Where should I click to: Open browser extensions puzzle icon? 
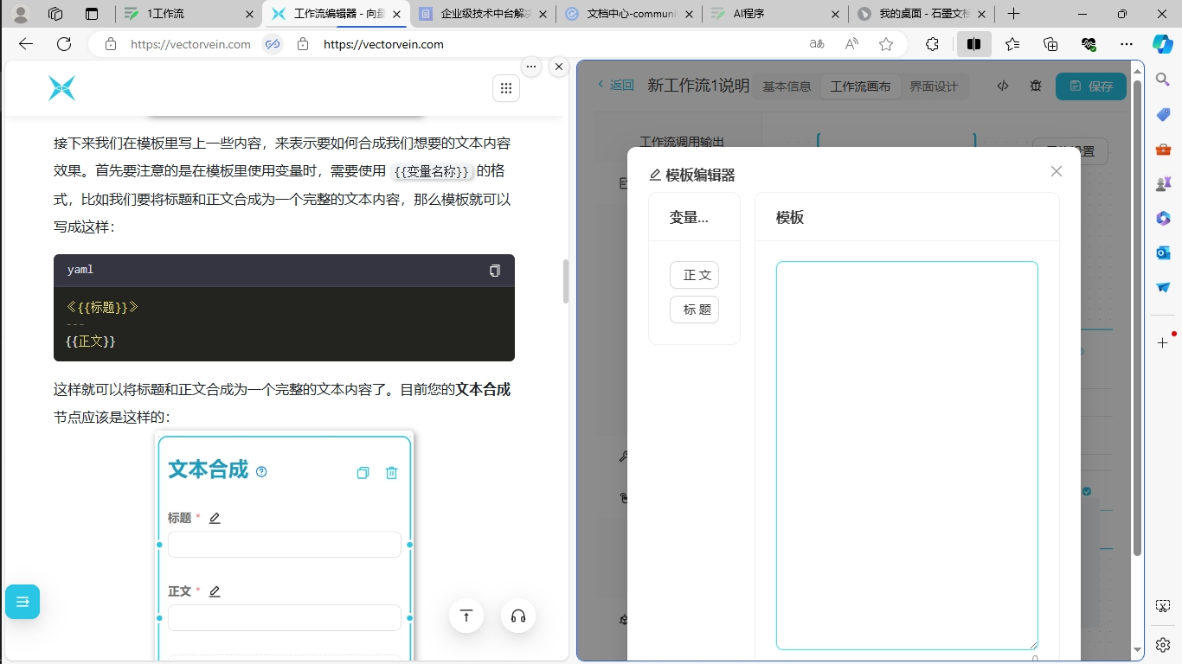(932, 44)
